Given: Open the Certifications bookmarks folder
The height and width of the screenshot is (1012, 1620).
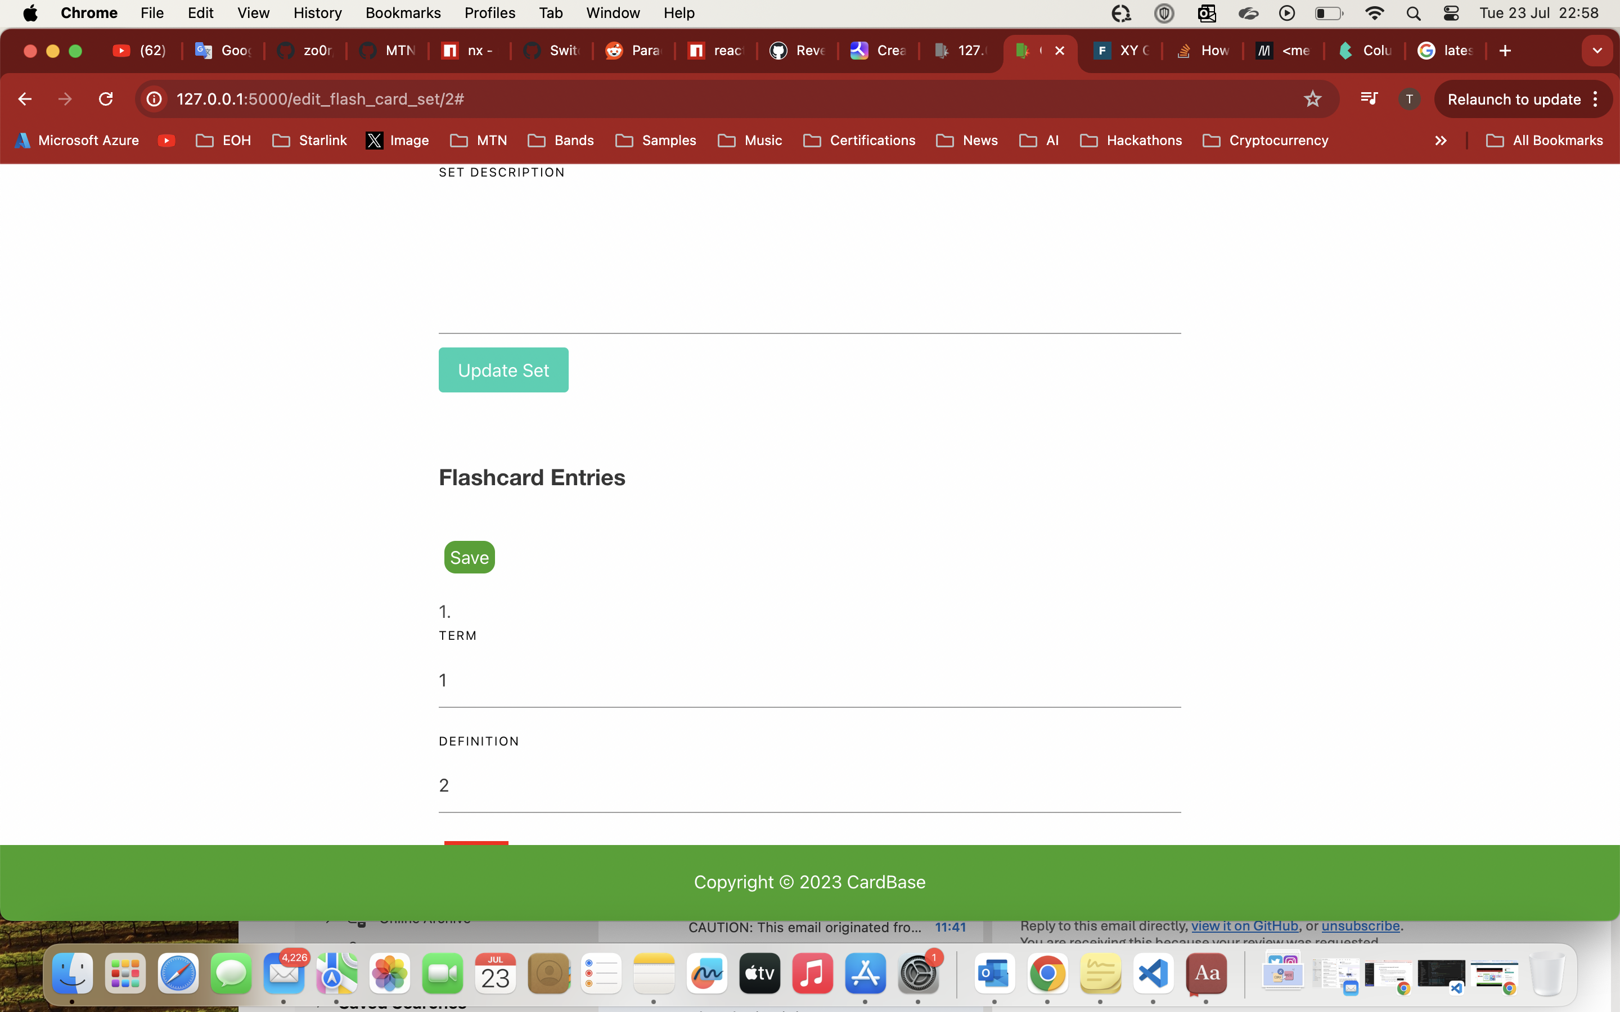Looking at the screenshot, I should (x=859, y=141).
